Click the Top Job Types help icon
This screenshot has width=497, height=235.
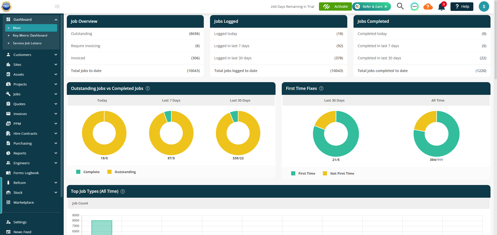(x=123, y=191)
